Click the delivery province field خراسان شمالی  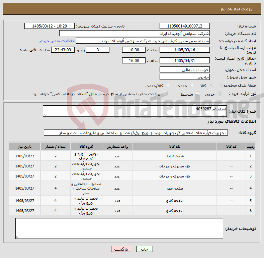184,69
